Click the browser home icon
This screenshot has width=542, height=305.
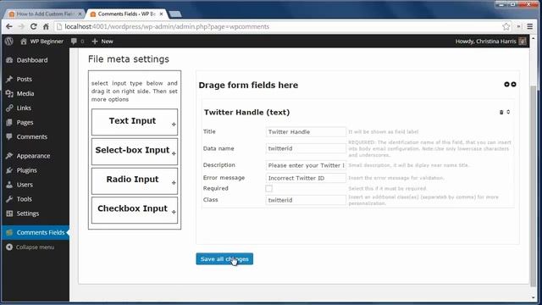(x=46, y=26)
